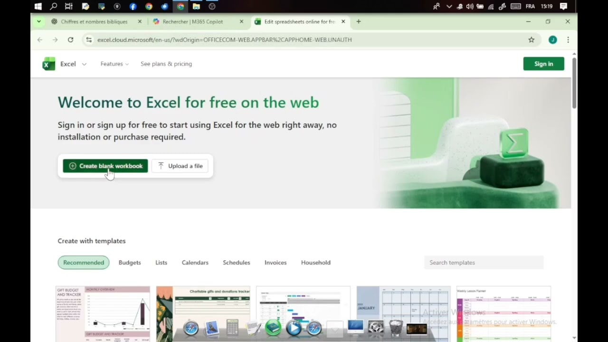Show hidden tray icons chevron
Image resolution: width=608 pixels, height=342 pixels.
coord(449,7)
